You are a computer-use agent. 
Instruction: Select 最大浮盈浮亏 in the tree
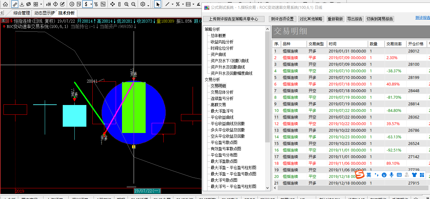point(222,111)
